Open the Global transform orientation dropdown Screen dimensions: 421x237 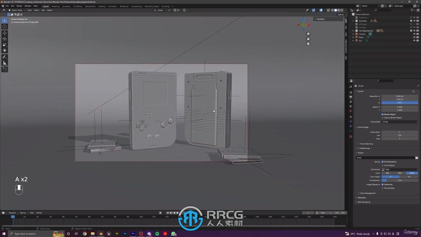[x=160, y=10]
